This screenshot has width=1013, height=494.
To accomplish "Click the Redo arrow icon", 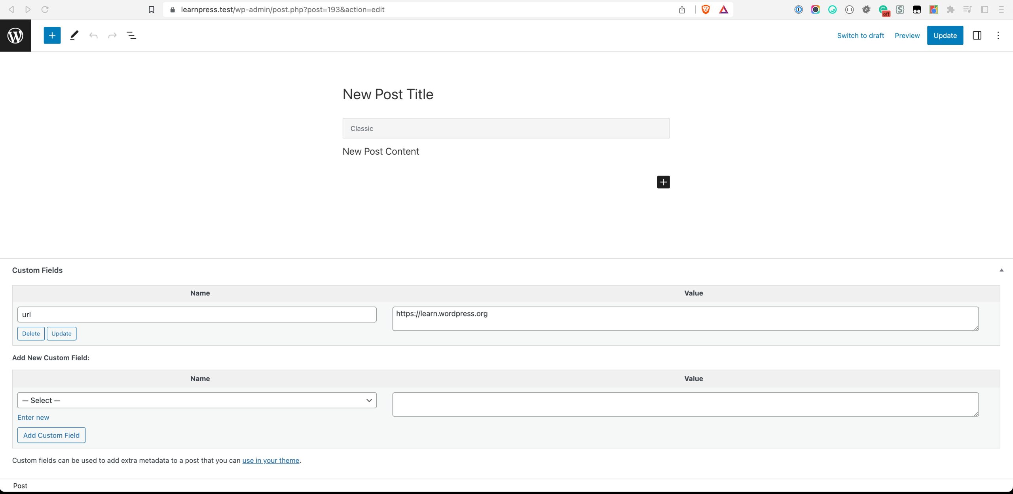I will pyautogui.click(x=112, y=35).
